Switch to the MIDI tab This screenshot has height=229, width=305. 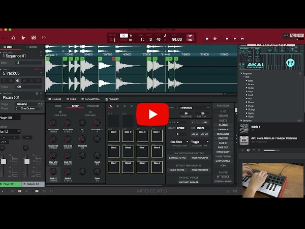[x=8, y=47]
